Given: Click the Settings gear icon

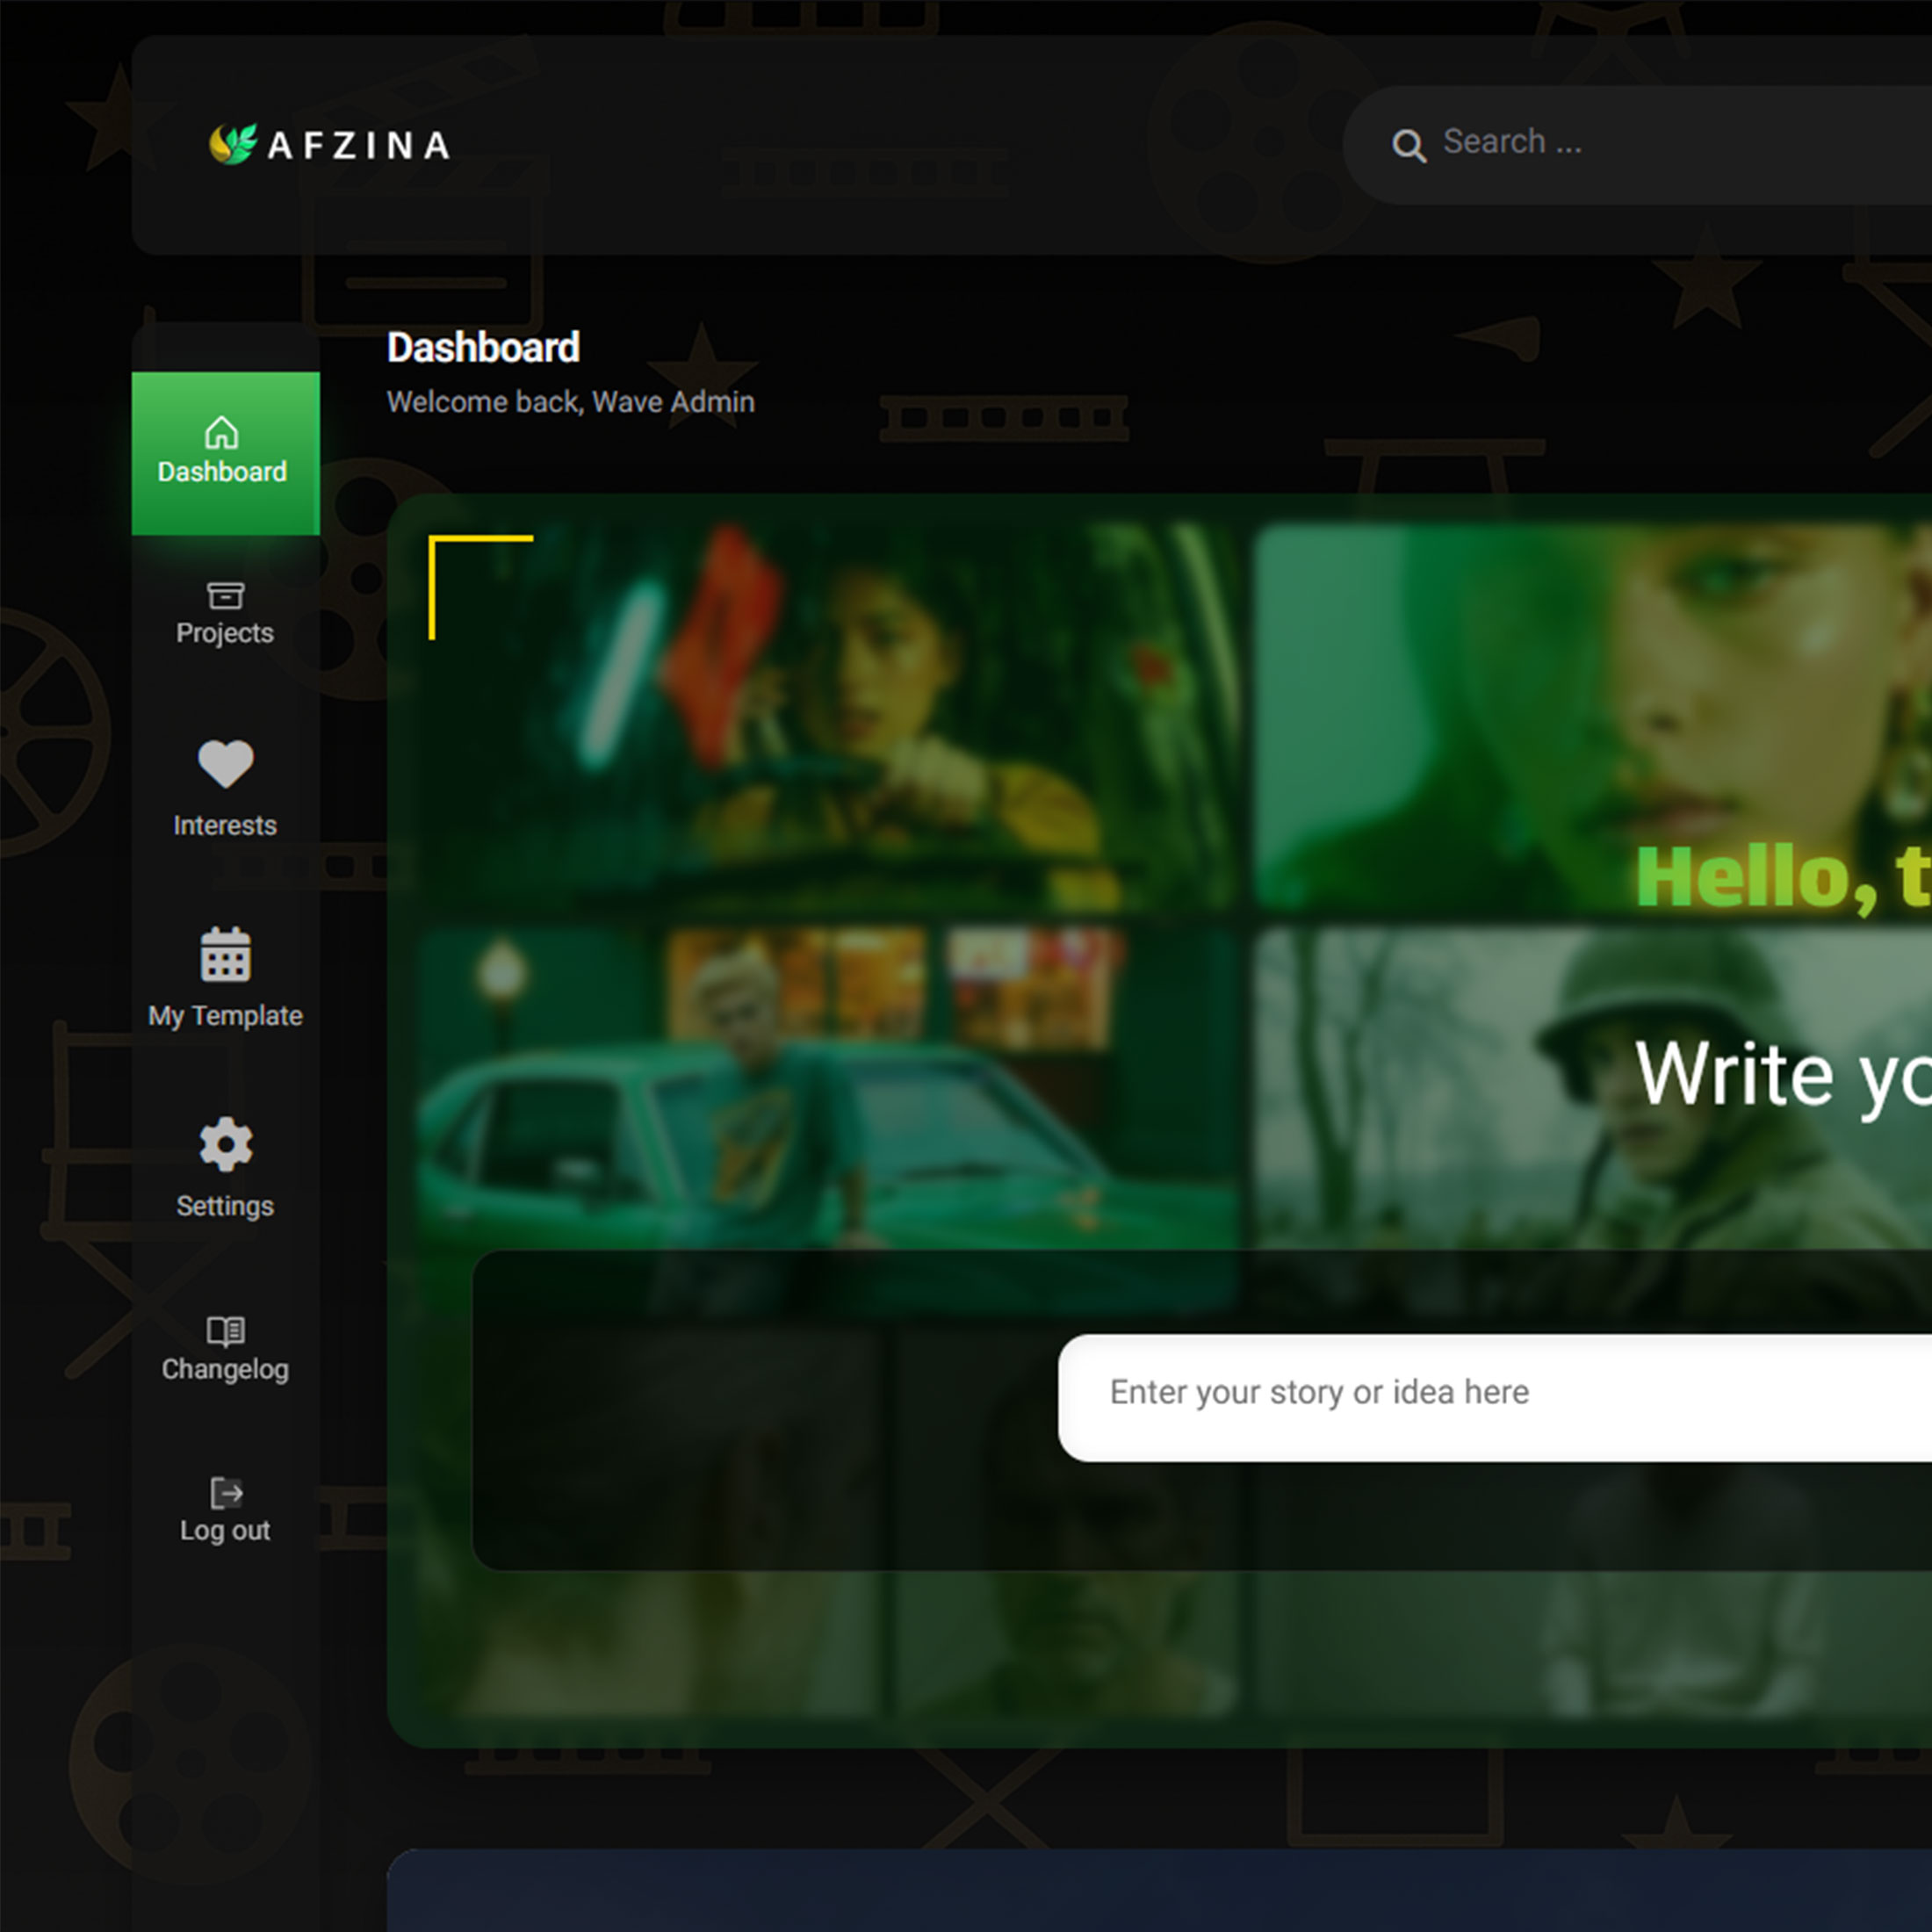Looking at the screenshot, I should click(x=226, y=1144).
